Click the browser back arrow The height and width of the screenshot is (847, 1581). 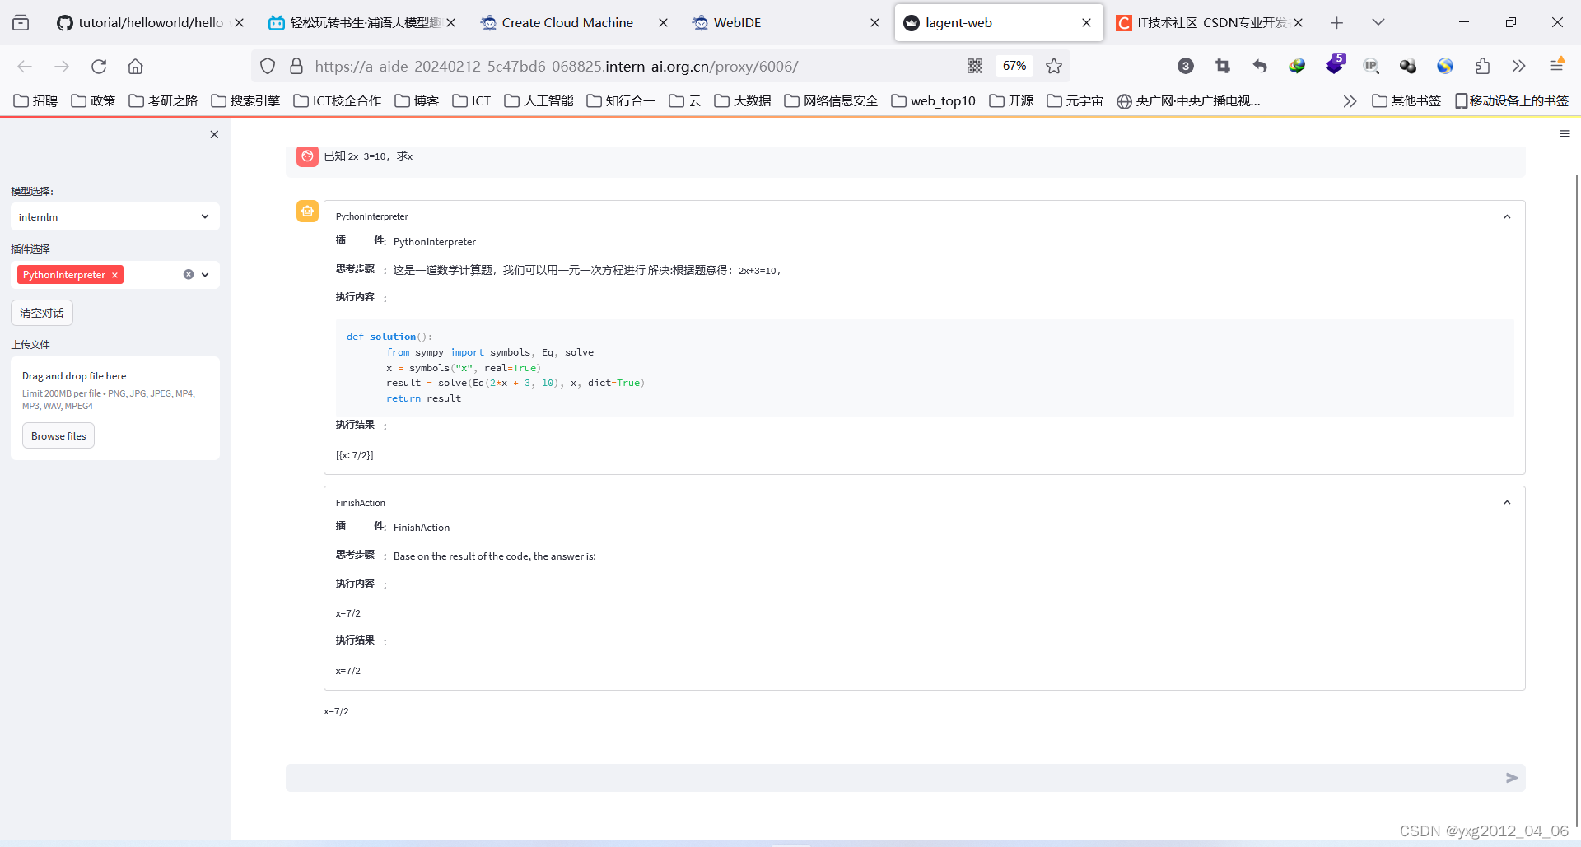25,66
